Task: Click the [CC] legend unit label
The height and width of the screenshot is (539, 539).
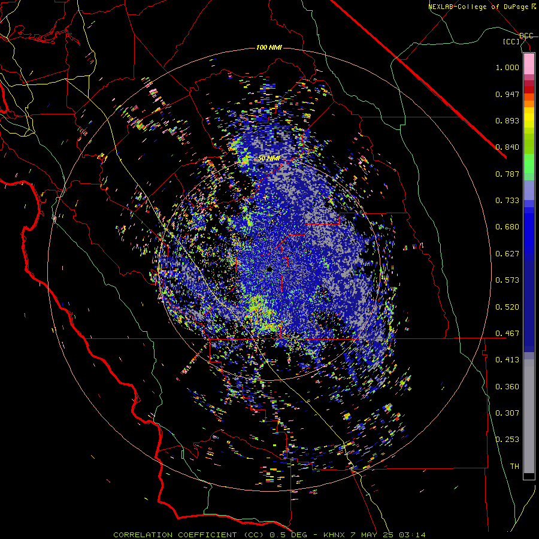Action: coord(511,41)
